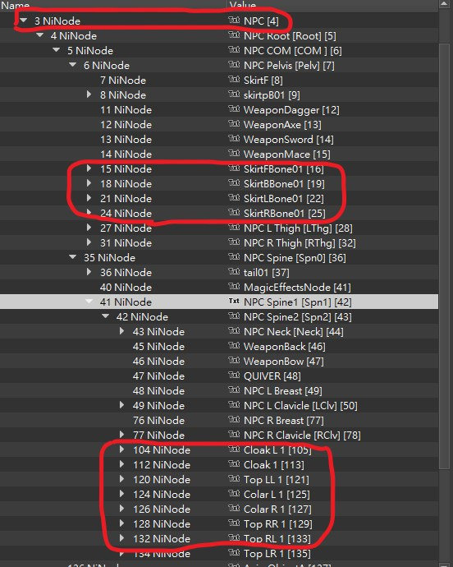Click the Txt icon beside NPC L Breast [49]
453x567 pixels.
point(234,390)
